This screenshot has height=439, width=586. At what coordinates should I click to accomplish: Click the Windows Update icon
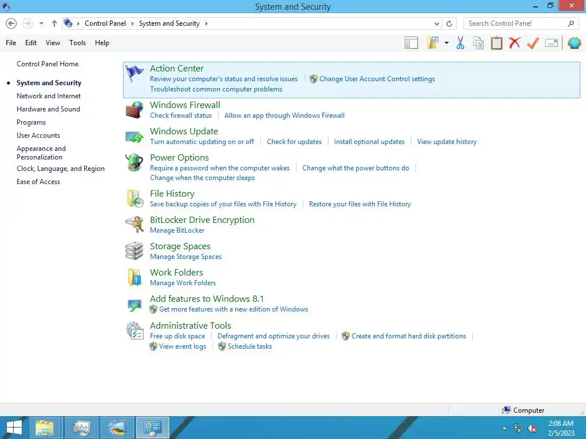pos(134,137)
